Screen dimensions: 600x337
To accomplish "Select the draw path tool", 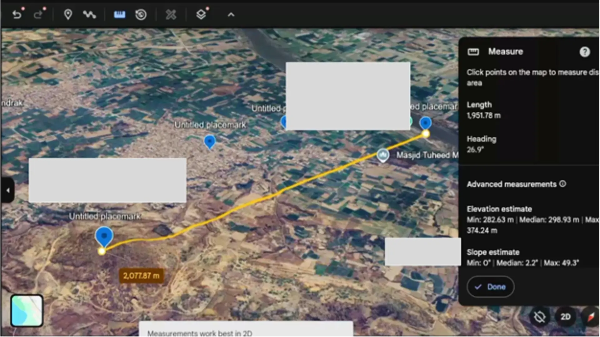I will click(x=89, y=15).
